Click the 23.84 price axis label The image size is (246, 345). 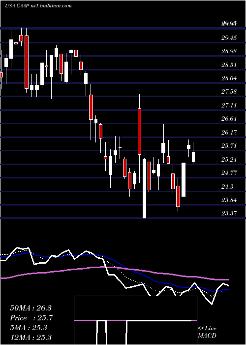click(x=229, y=200)
